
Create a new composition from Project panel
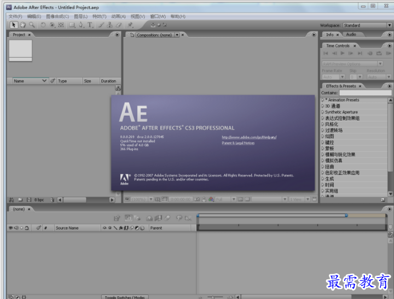click(29, 200)
